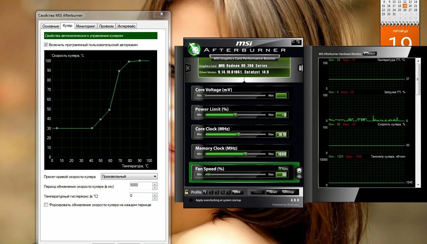Switch to the Основные tab
This screenshot has height=244, width=427.
(51, 26)
